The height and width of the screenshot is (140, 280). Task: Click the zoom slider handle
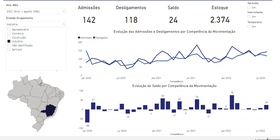pyautogui.click(x=268, y=139)
